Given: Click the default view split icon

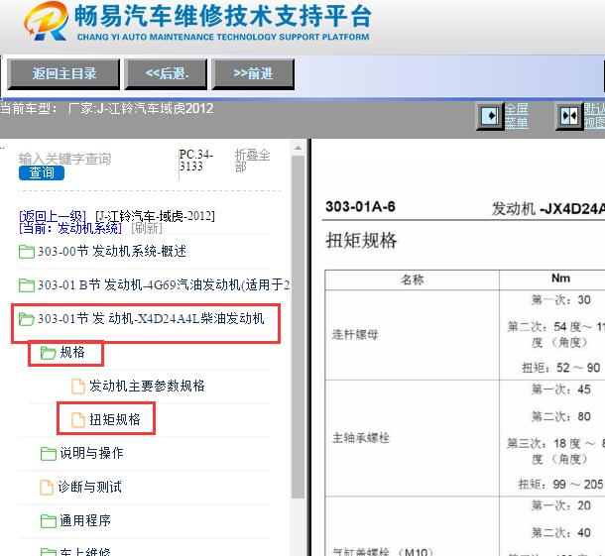Looking at the screenshot, I should click(x=569, y=116).
